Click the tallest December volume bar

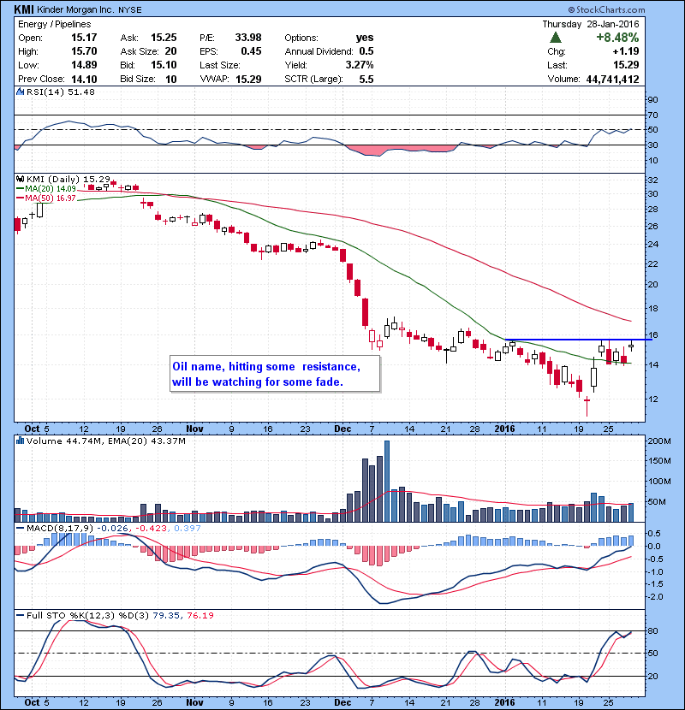coord(387,481)
